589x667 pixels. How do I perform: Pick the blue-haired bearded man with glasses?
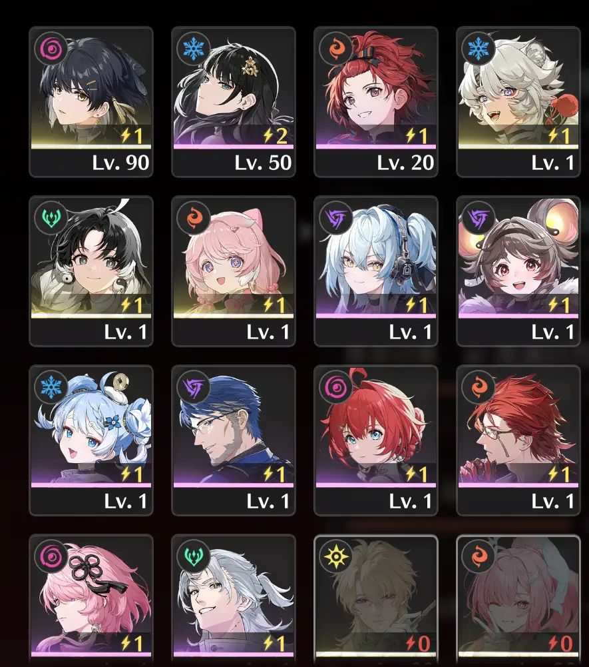[x=234, y=440]
